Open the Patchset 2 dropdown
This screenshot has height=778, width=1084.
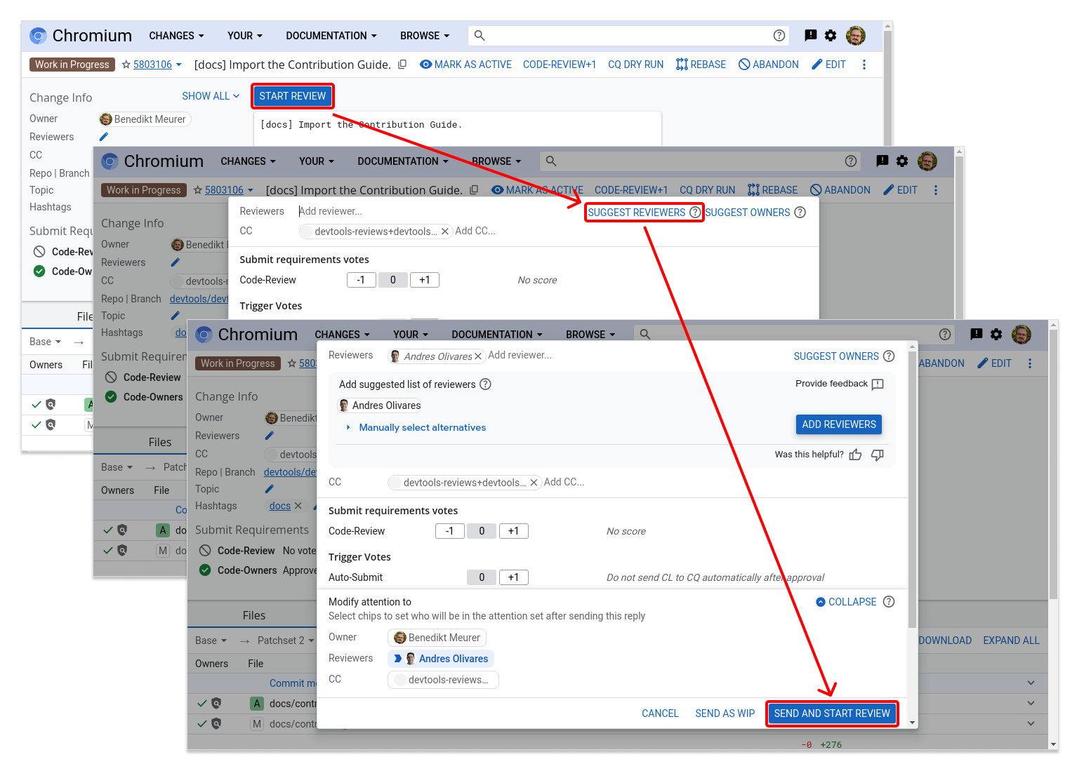coord(285,640)
